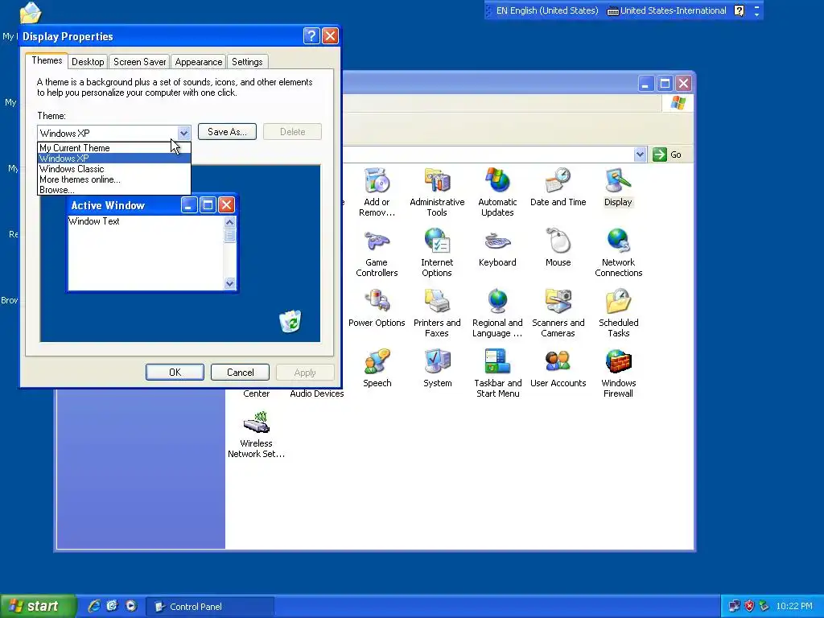Open Administrative Tools icon
Screen dimensions: 824x618
point(437,192)
